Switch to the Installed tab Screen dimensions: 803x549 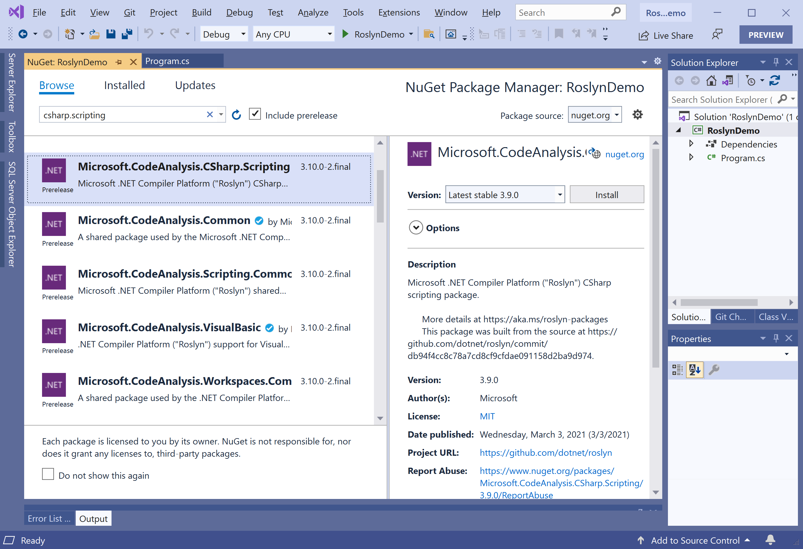coord(124,85)
